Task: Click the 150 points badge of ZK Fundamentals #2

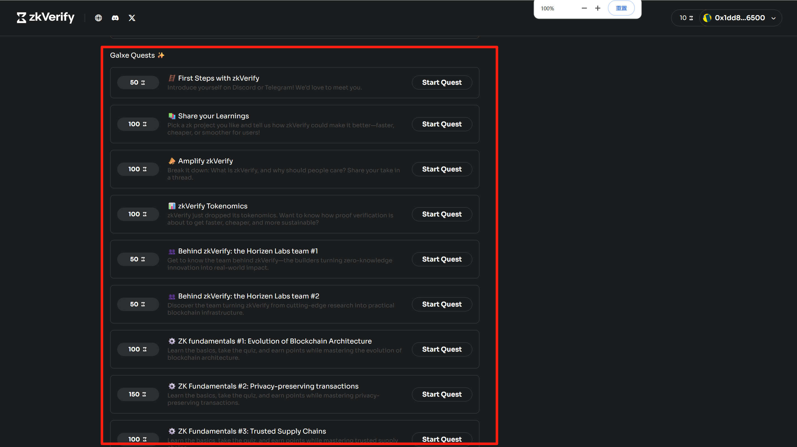Action: point(138,394)
